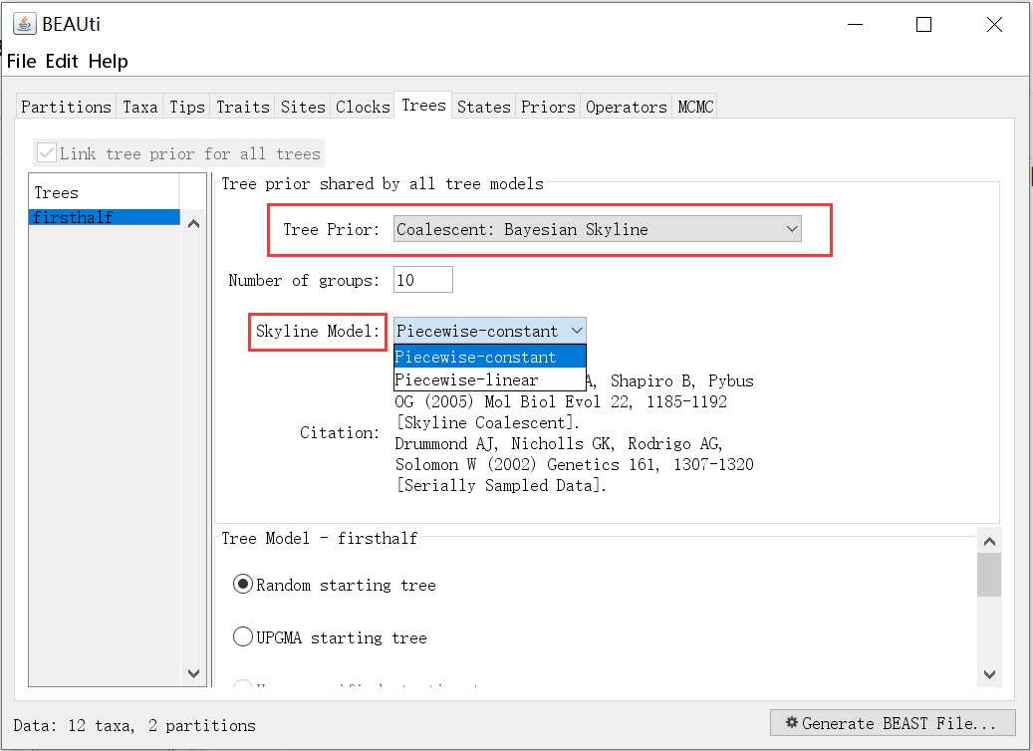Select the Trees tab
The width and height of the screenshot is (1033, 751).
pyautogui.click(x=423, y=106)
